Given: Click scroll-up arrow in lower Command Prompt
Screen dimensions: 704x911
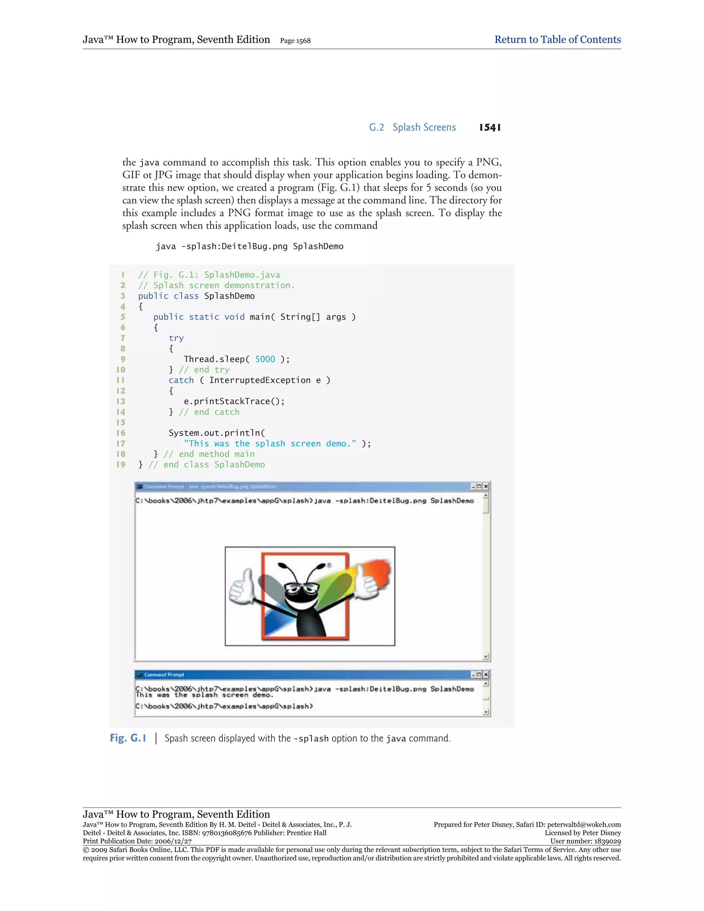Looking at the screenshot, I should [x=486, y=684].
